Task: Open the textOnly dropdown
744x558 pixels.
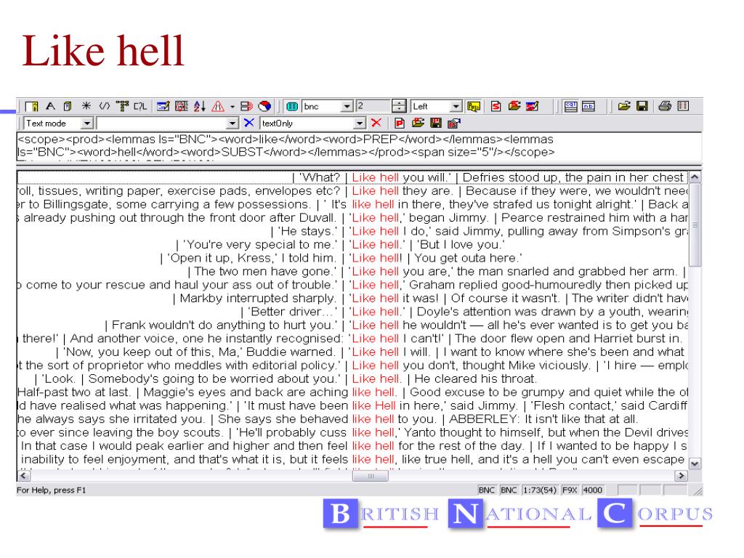Action: coord(360,124)
